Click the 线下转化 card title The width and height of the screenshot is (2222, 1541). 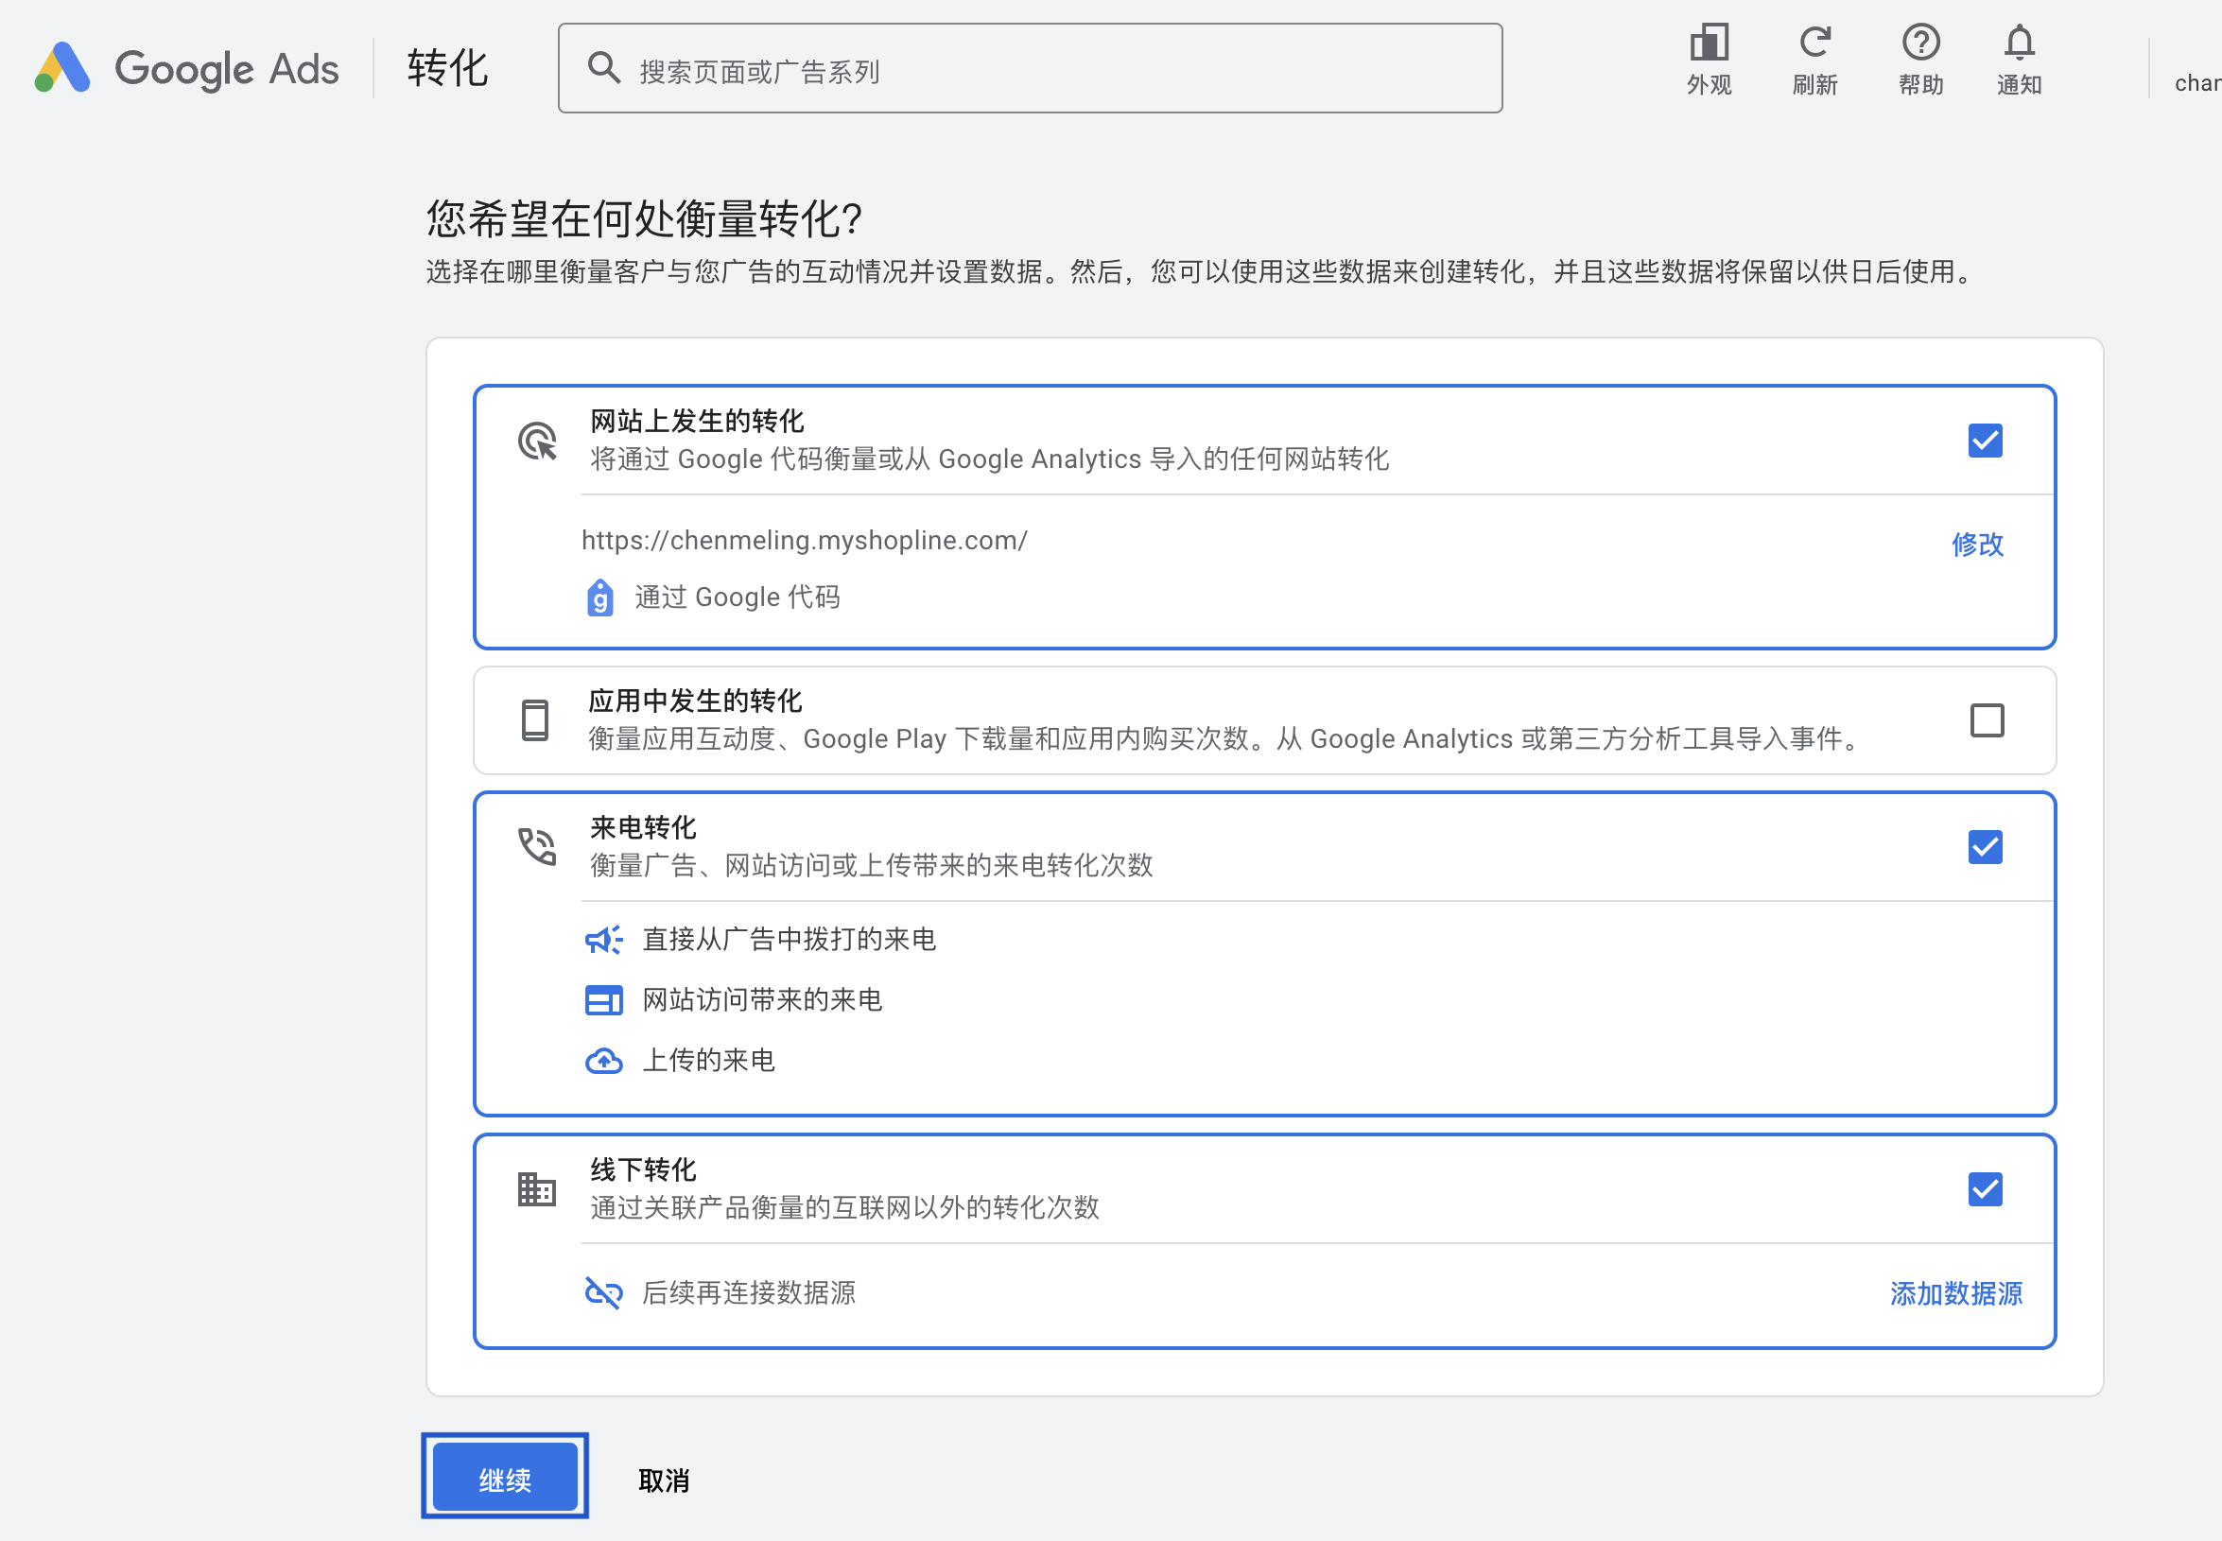tap(642, 1170)
